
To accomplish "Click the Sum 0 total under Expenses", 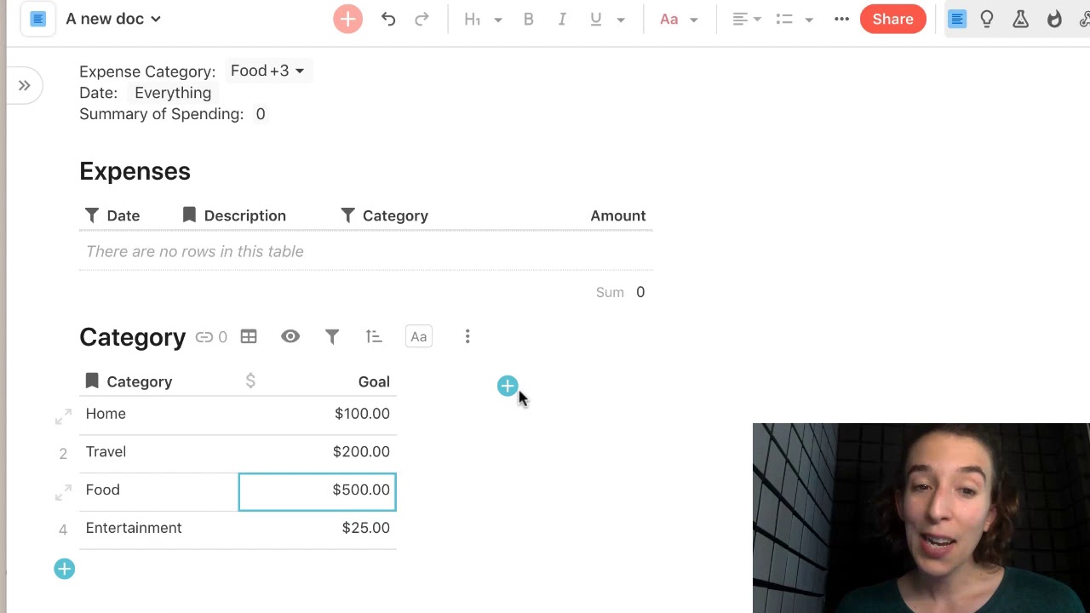I will coord(621,292).
